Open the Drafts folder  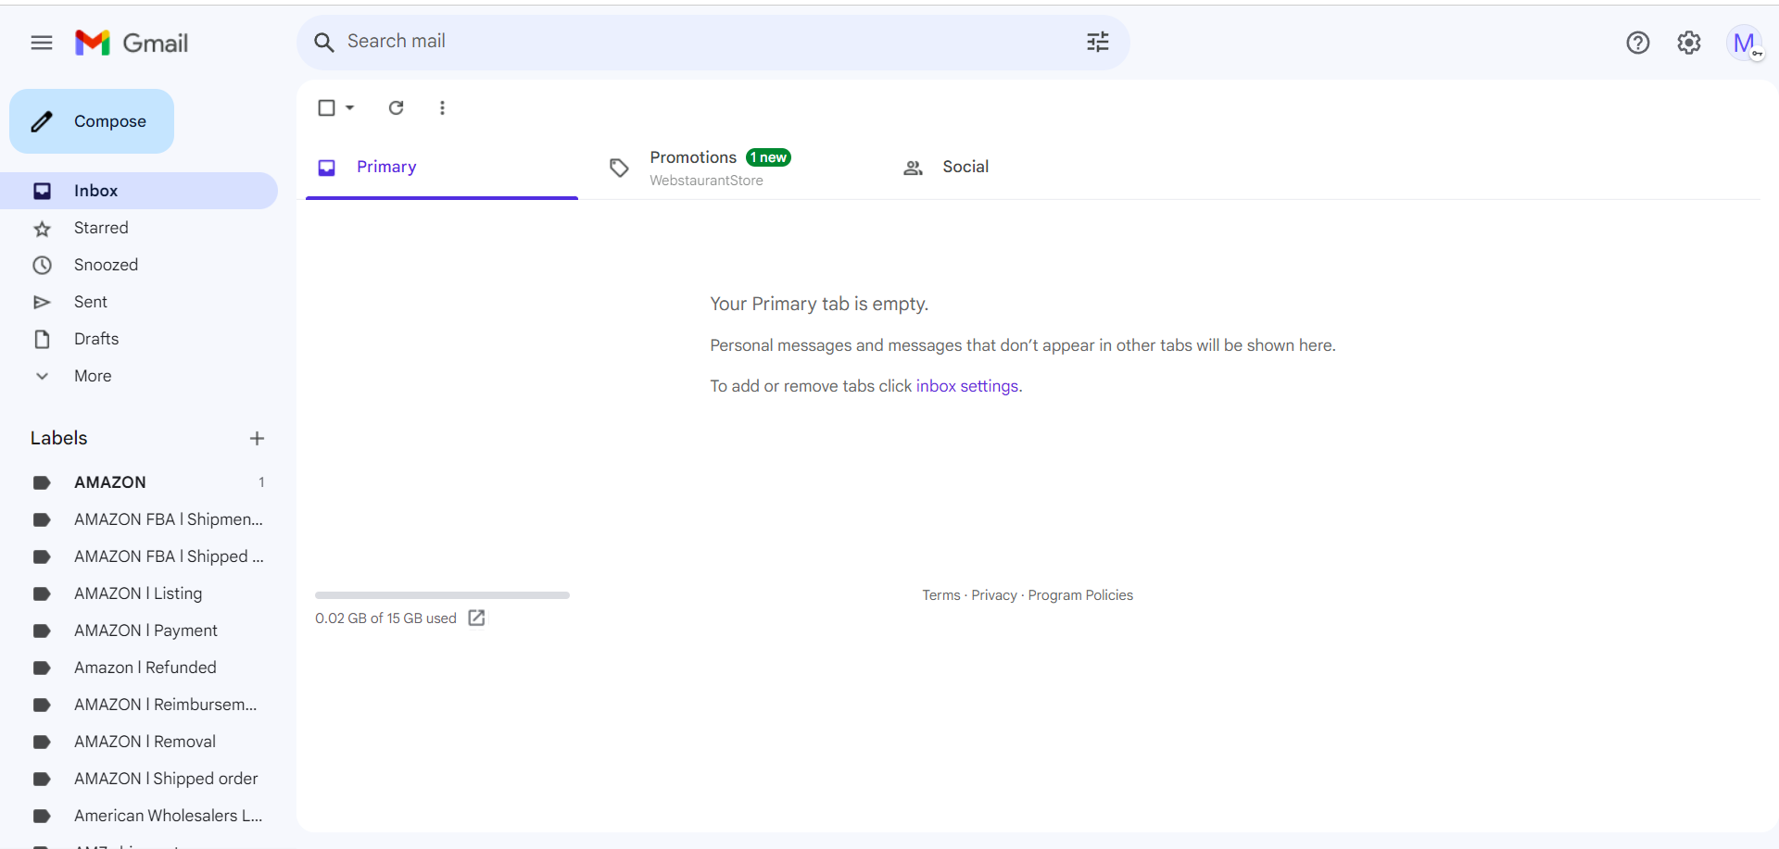click(139, 339)
